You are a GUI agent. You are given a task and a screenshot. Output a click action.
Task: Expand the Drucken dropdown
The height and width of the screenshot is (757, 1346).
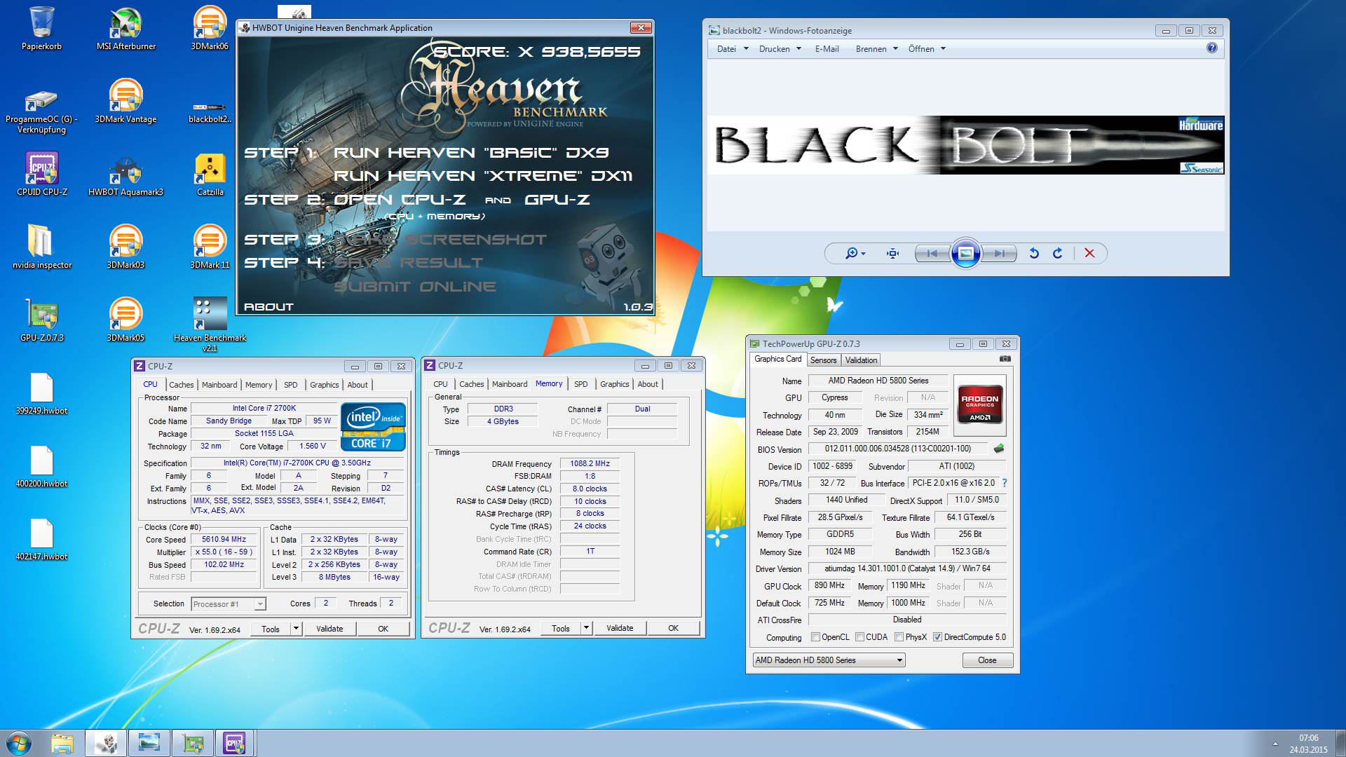(780, 48)
